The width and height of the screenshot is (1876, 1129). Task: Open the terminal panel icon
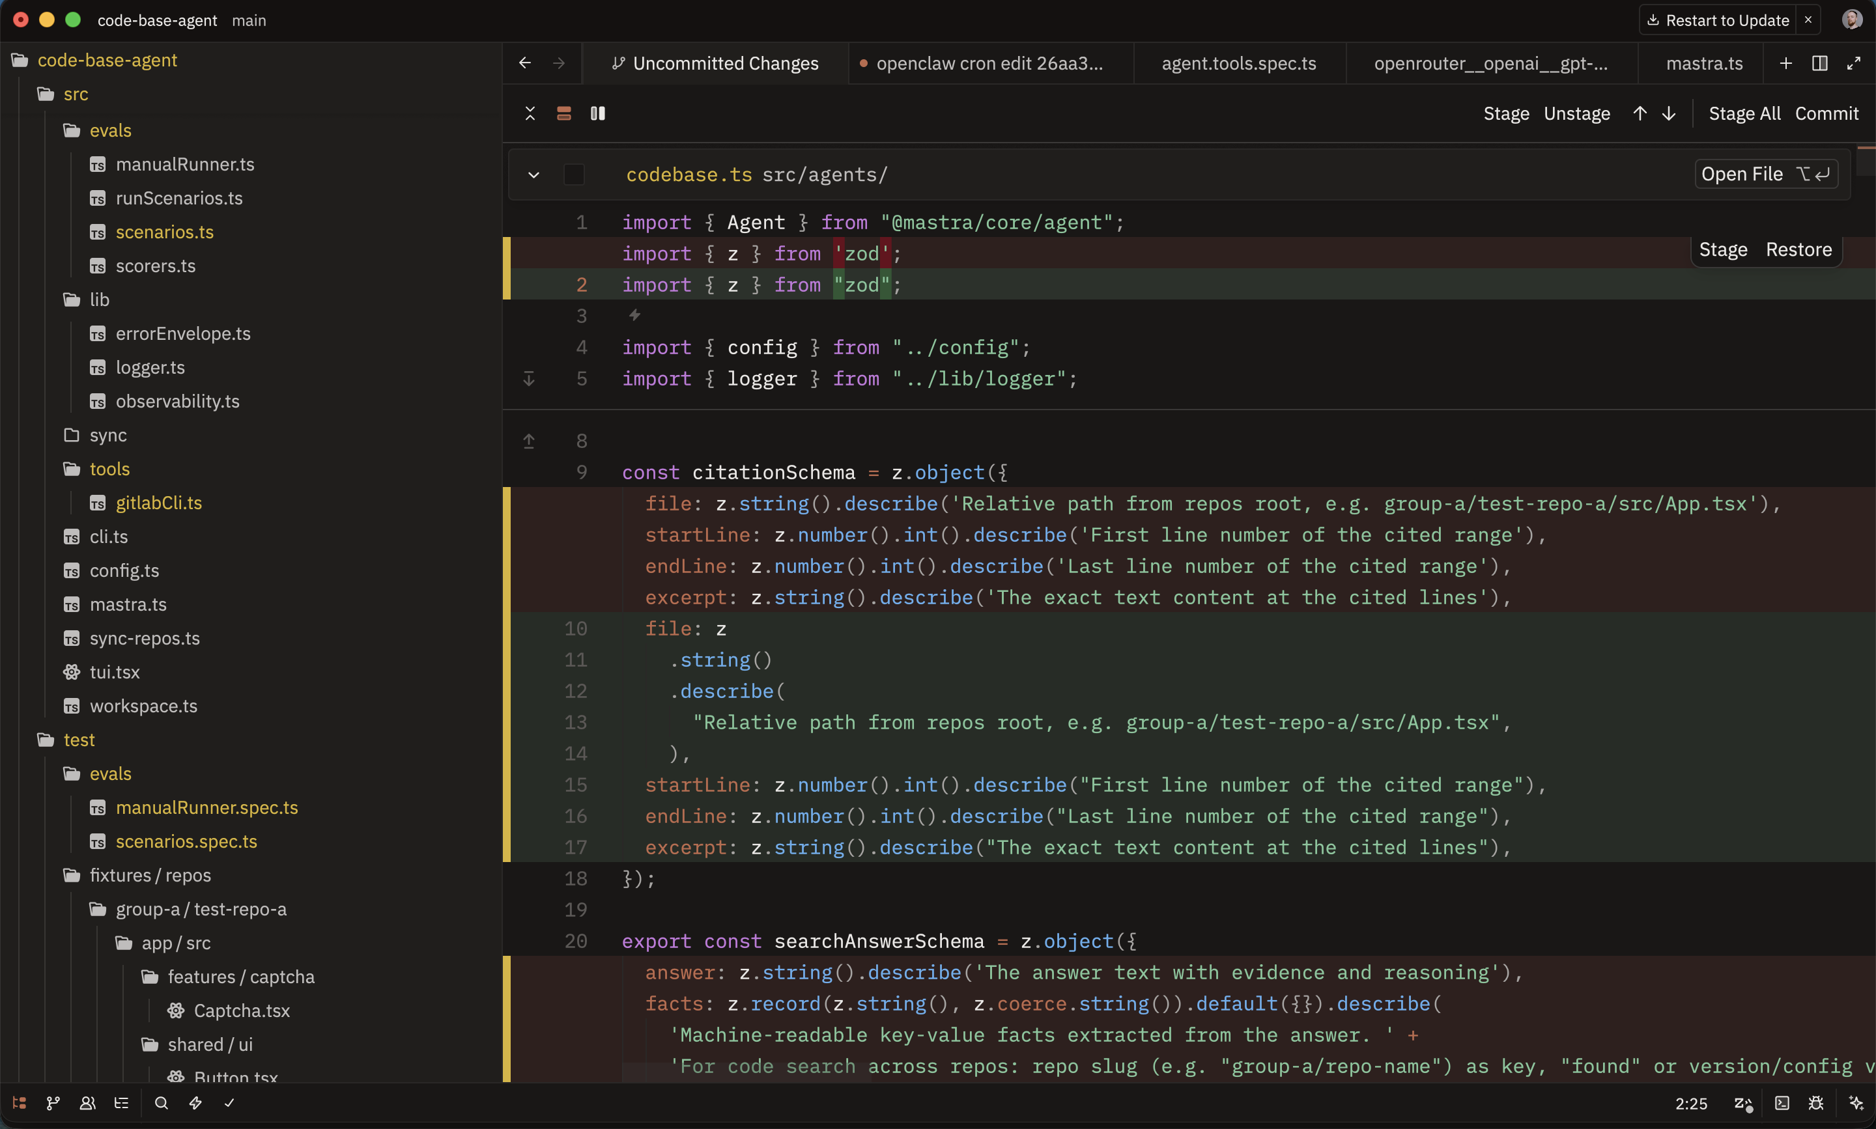(1782, 1103)
